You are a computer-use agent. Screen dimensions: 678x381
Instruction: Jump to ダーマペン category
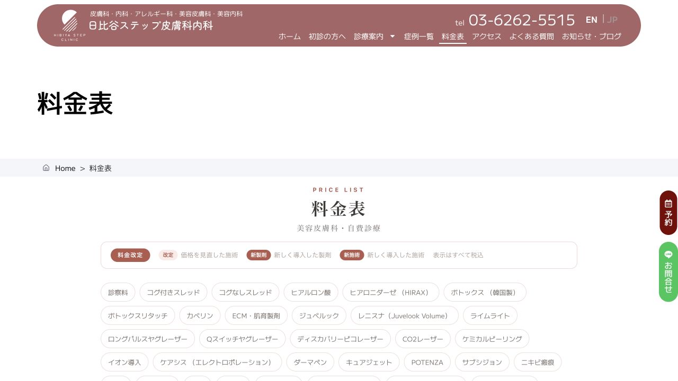(310, 362)
